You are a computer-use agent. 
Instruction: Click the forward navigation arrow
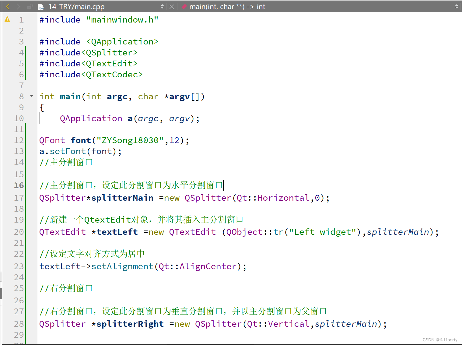[18, 6]
